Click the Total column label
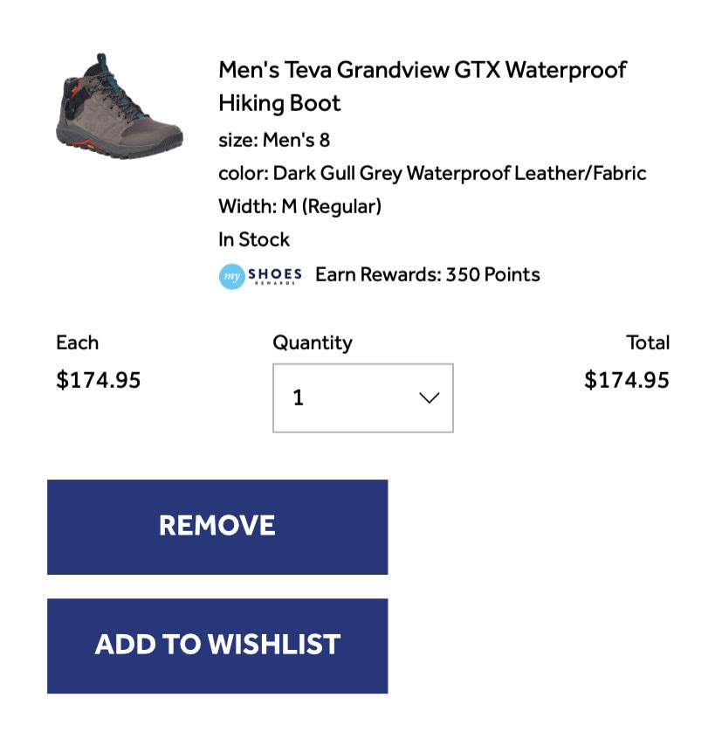This screenshot has height=732, width=722. click(648, 342)
